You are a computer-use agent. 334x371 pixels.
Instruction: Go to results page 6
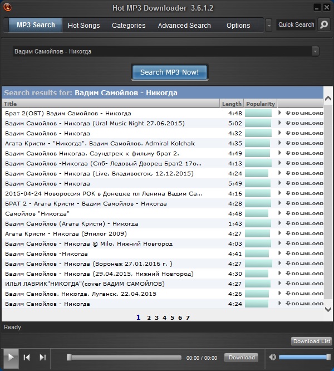coord(180,318)
